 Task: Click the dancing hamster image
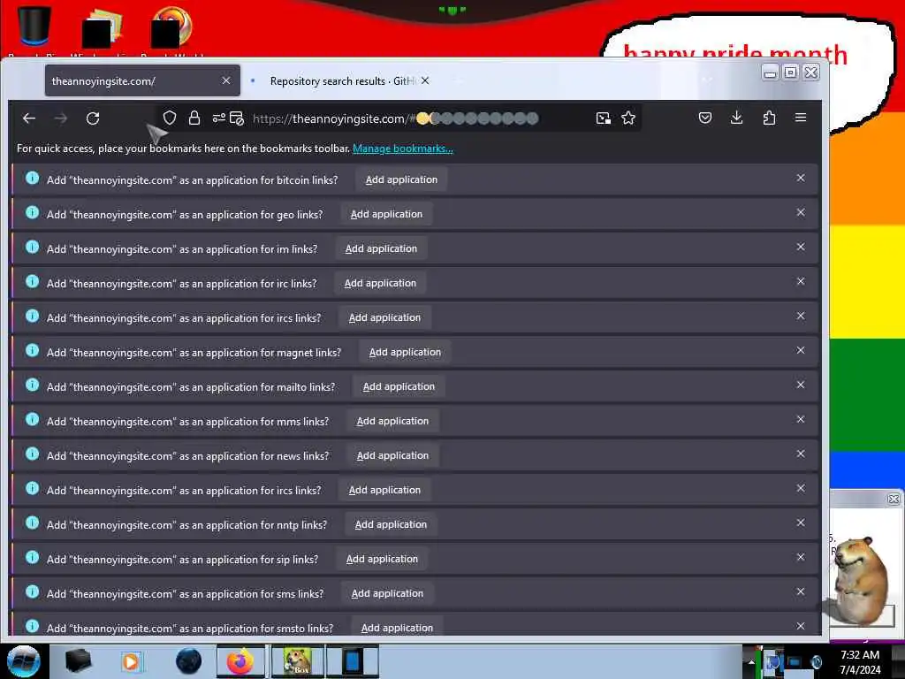point(860,580)
